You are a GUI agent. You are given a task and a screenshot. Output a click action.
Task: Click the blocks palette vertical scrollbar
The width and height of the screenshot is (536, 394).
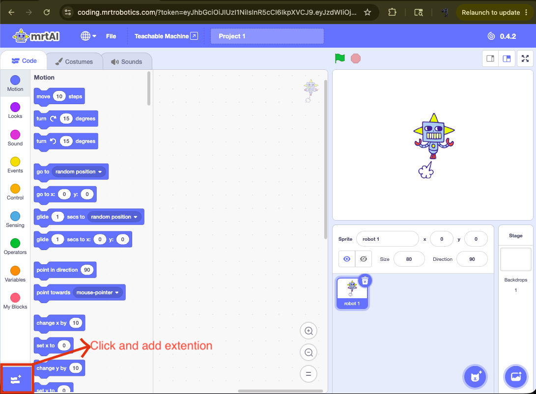point(149,88)
